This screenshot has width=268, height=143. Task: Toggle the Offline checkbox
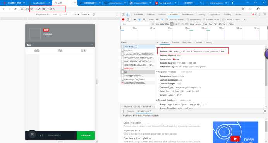(223, 19)
